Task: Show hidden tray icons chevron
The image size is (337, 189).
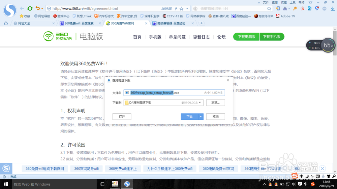Action: [x=264, y=184]
